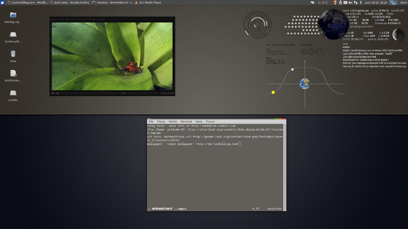408x229 pixels.
Task: Open Terminal menu in terminal window
Action: tap(186, 121)
